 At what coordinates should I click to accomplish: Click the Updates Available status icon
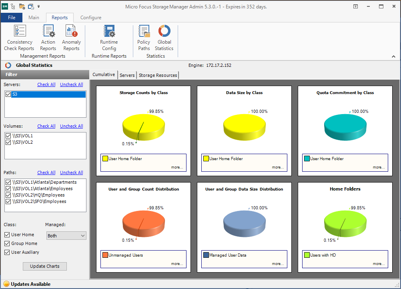coord(6,284)
